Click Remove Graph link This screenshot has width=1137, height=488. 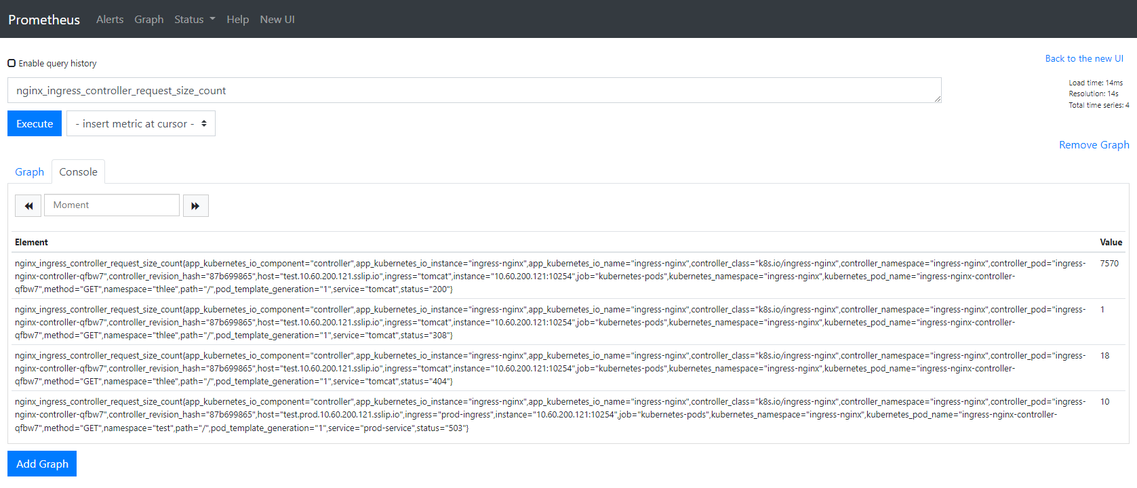tap(1094, 145)
